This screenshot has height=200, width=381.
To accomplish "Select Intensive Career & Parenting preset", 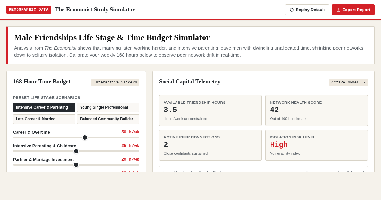I will [x=44, y=107].
